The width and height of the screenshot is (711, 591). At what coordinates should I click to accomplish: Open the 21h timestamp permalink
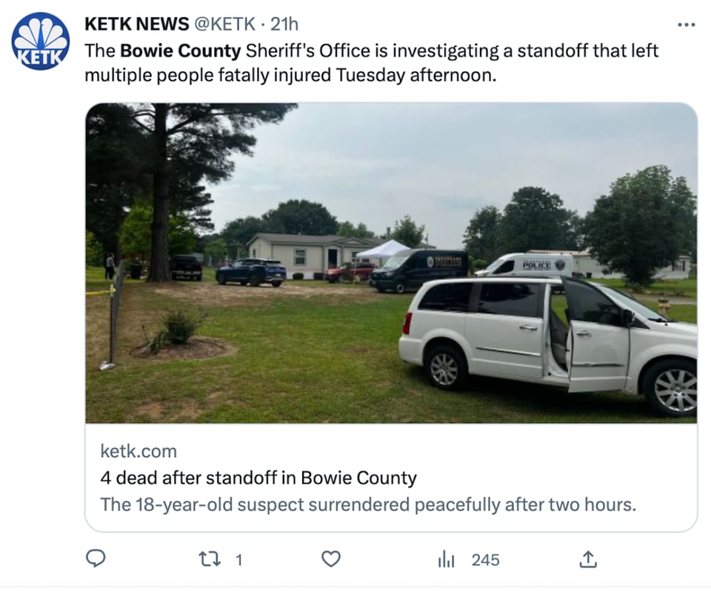pyautogui.click(x=284, y=24)
